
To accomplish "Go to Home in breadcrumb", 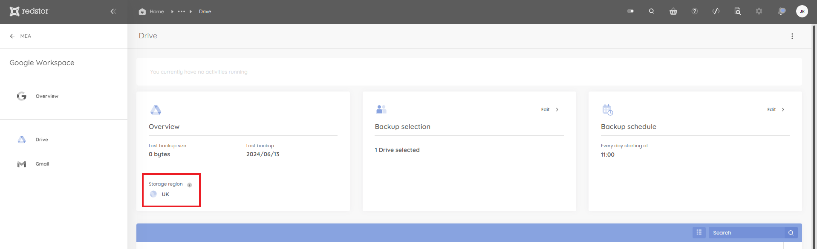I will (x=151, y=11).
